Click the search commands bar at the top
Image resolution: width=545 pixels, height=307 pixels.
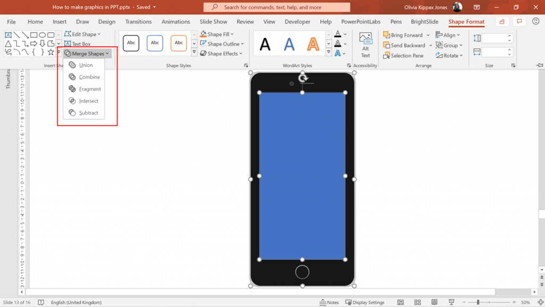277,7
